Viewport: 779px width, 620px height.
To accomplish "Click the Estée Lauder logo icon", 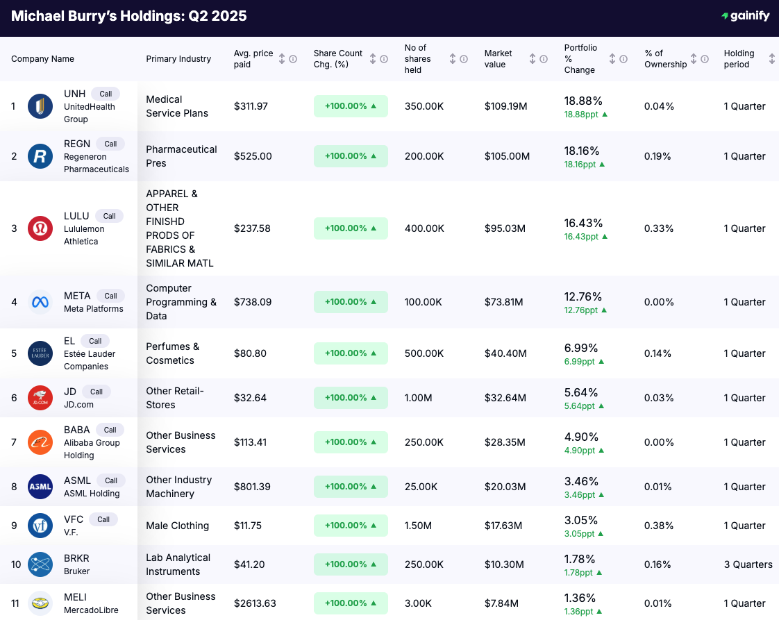I will point(40,353).
